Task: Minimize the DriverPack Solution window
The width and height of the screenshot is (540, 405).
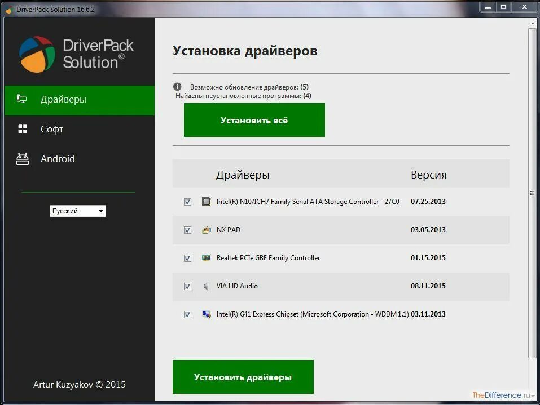Action: pyautogui.click(x=488, y=7)
